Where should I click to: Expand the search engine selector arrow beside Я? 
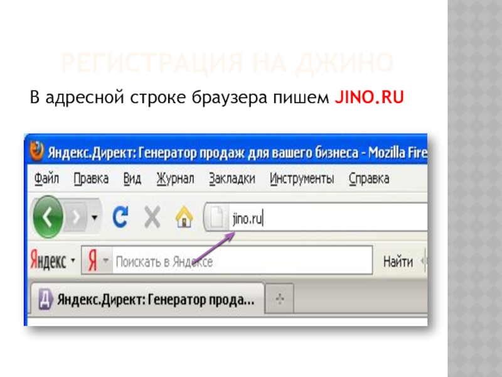pyautogui.click(x=105, y=260)
